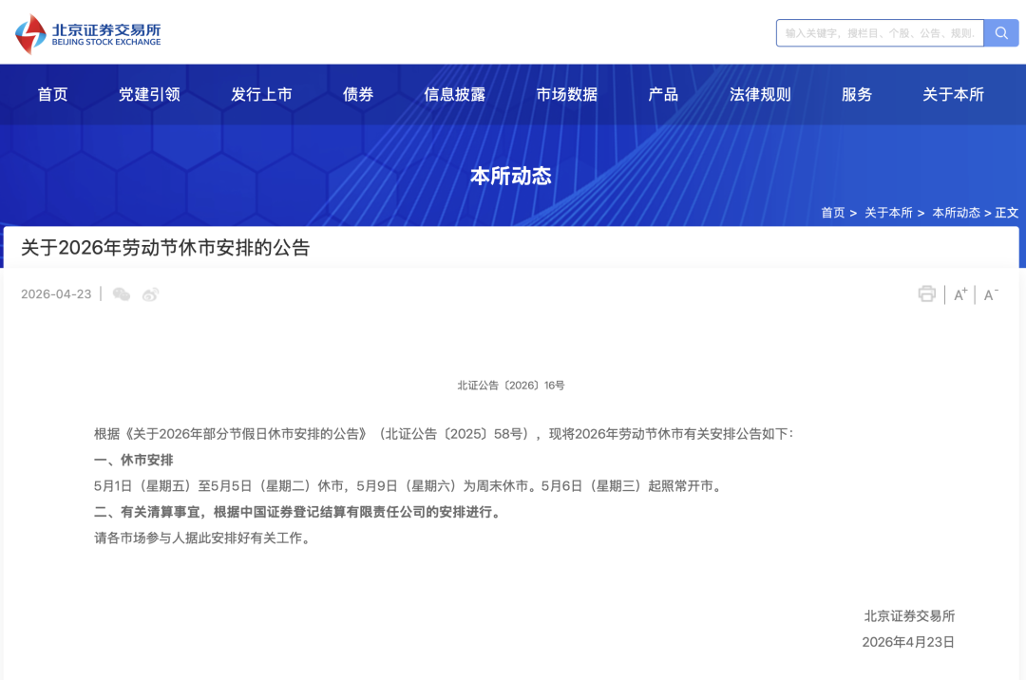Image resolution: width=1026 pixels, height=680 pixels.
Task: Open the 党建引领 menu
Action: pyautogui.click(x=149, y=94)
